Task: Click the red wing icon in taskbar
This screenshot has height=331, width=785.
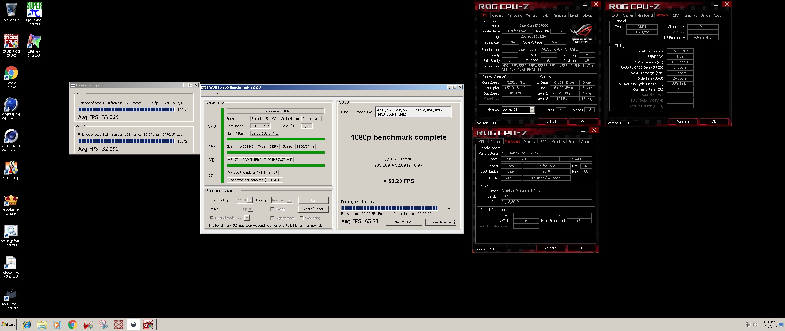Action: coord(88,325)
